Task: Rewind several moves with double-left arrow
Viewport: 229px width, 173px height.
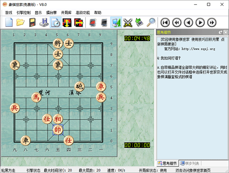Action: pyautogui.click(x=177, y=23)
